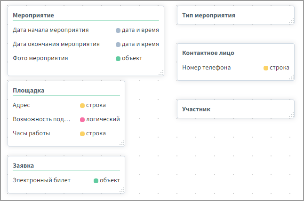Click the resize handle of the Контактное лицо card

291,77
